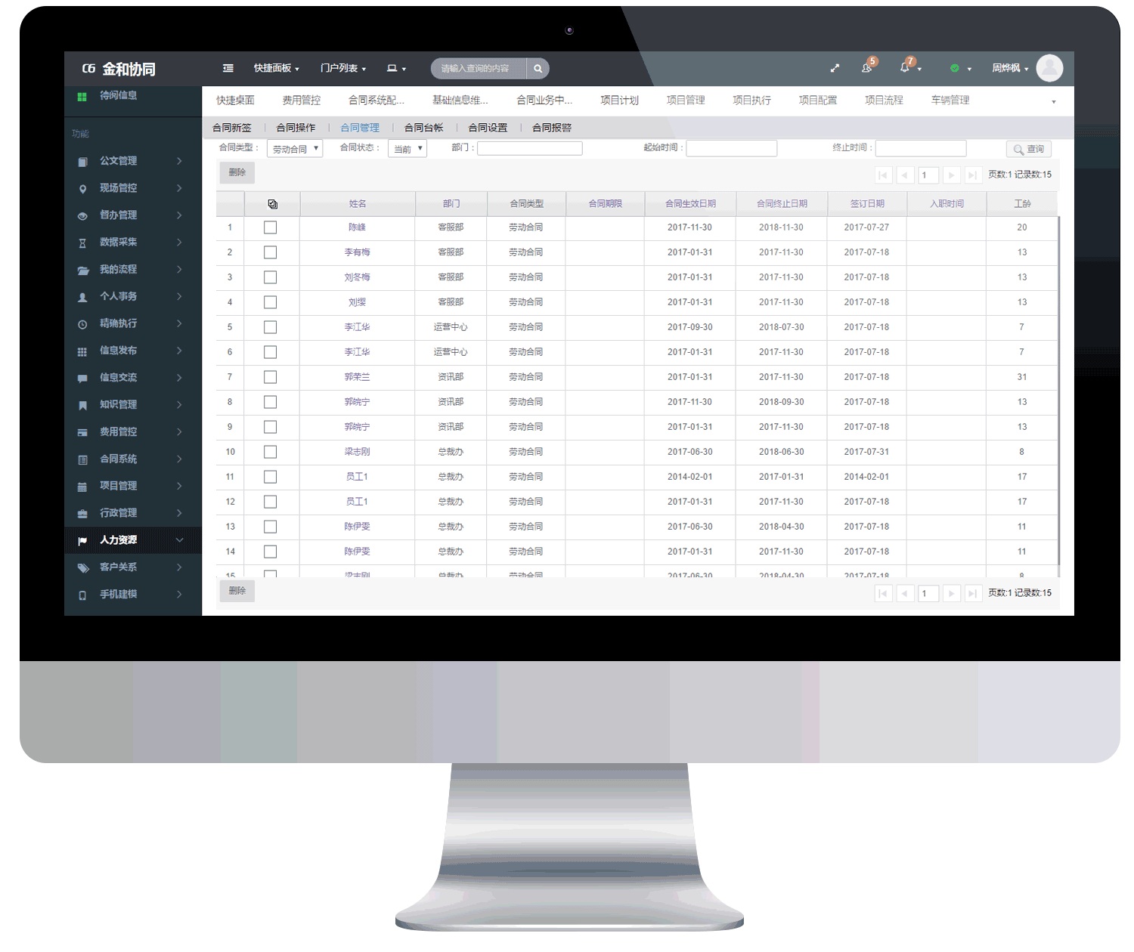Click the 个人事务 person icon
Viewport: 1134px width, 952px height.
[x=82, y=297]
